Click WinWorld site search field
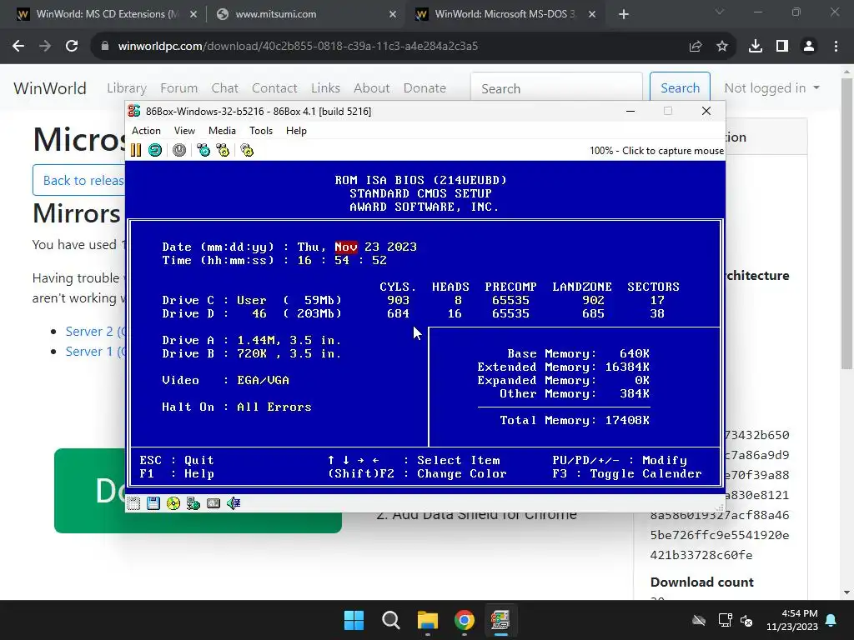The width and height of the screenshot is (854, 640). tap(556, 88)
